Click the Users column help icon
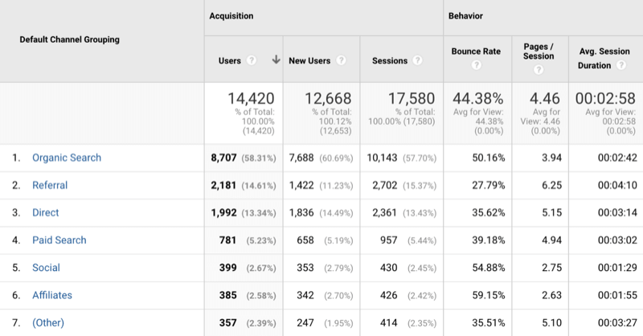643x336 pixels. click(x=252, y=60)
